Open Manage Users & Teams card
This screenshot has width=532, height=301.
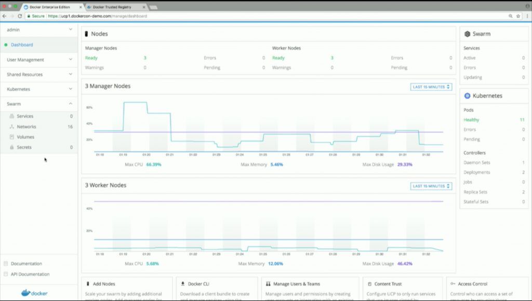coord(310,289)
